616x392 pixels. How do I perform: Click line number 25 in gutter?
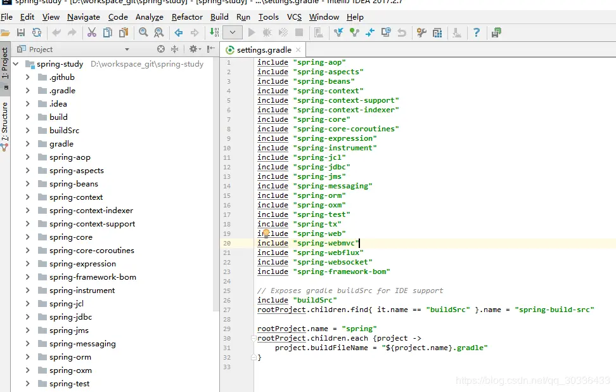click(x=227, y=291)
